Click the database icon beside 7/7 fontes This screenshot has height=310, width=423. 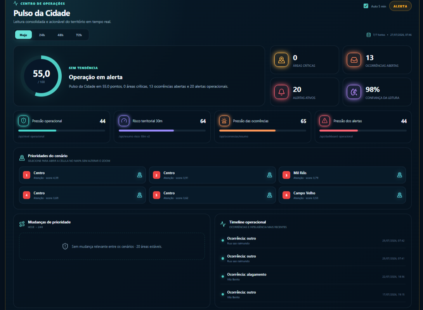[369, 35]
